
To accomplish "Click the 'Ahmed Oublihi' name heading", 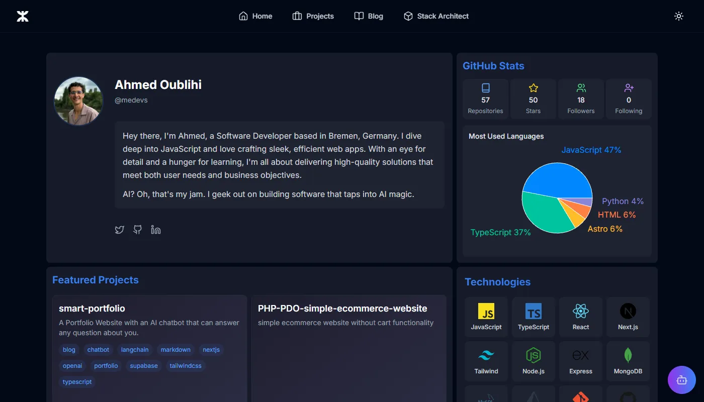I will [x=158, y=84].
